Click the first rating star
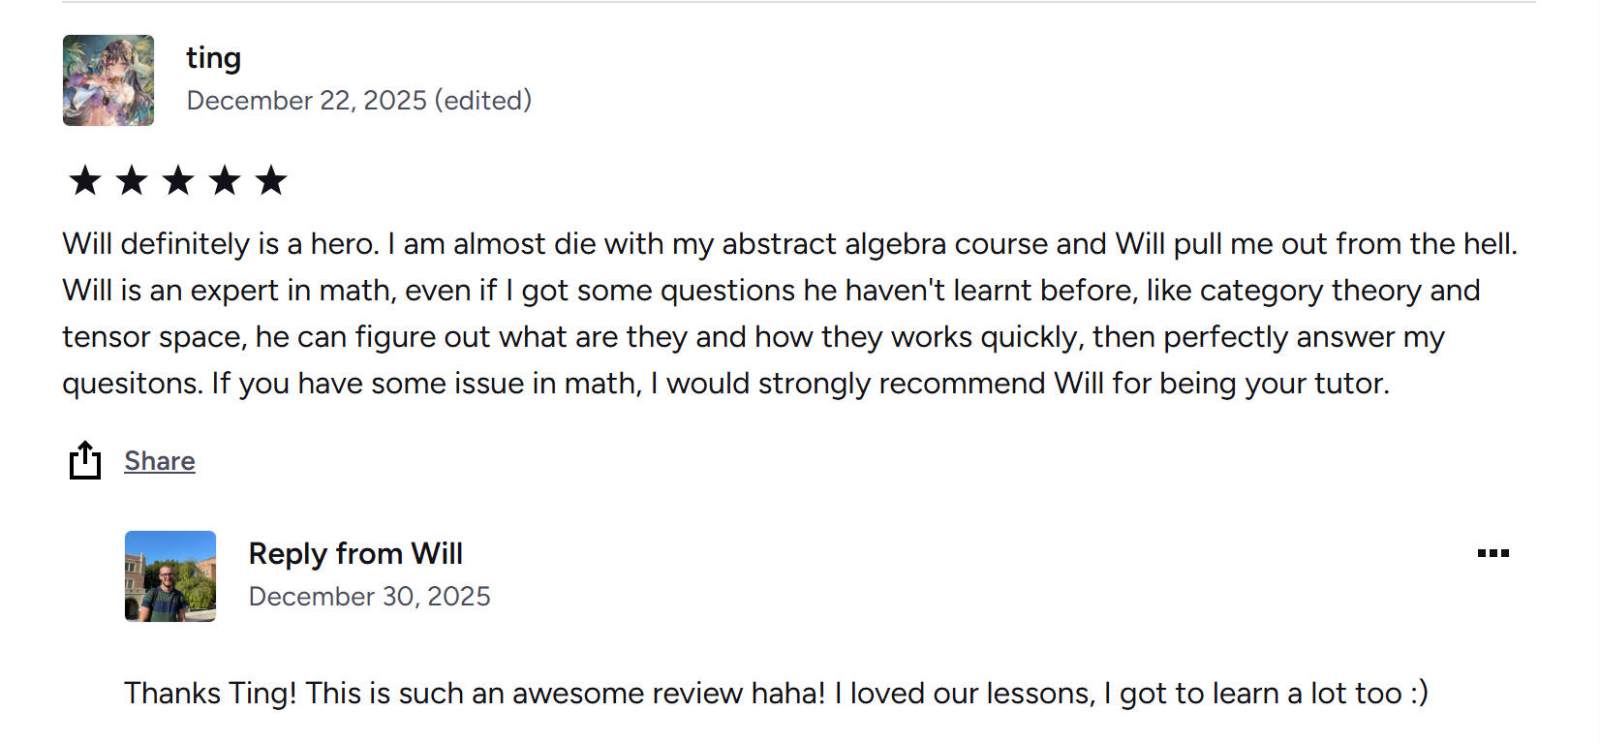 pos(85,180)
